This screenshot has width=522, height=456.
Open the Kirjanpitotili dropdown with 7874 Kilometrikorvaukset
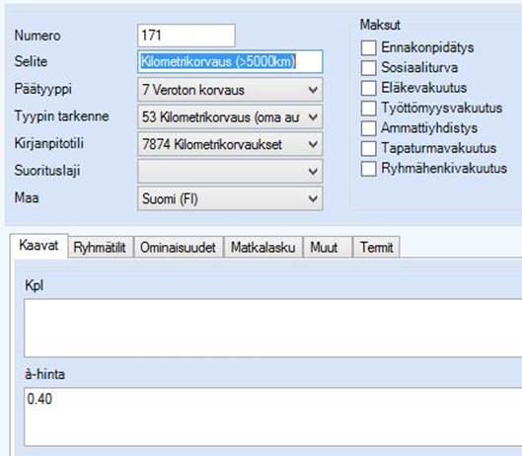tap(230, 144)
